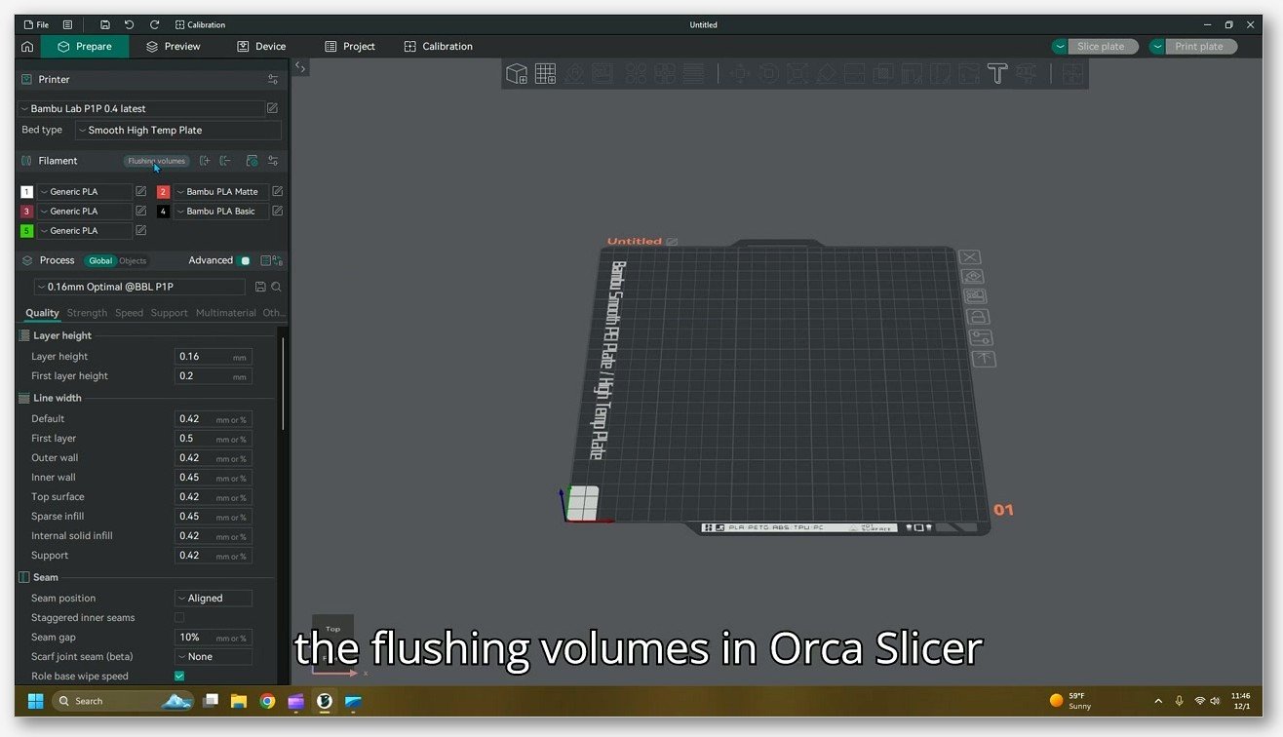The image size is (1283, 737).
Task: Save the 0.16mm Optimal process preset
Action: tap(260, 287)
